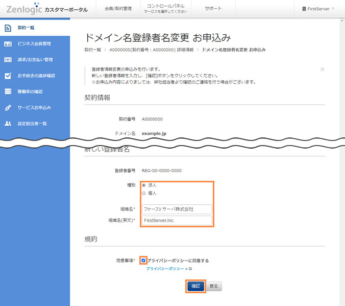Image resolution: width=345 pixels, height=306 pixels.
Task: Open 契約一覧 in the sidebar
Action: pos(35,28)
